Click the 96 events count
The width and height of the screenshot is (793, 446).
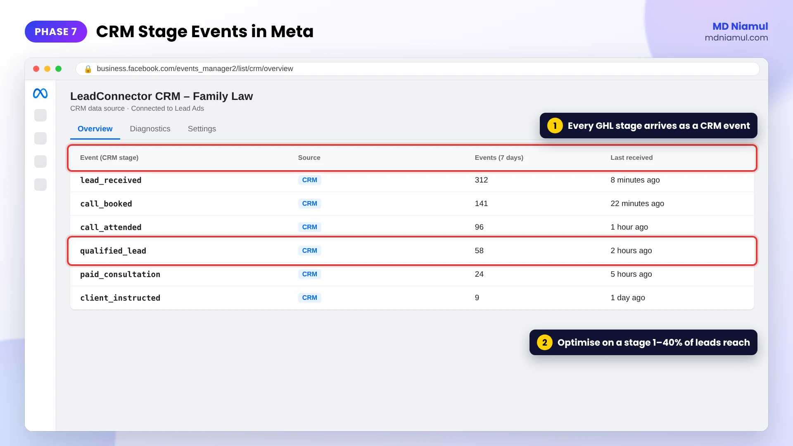[x=479, y=227]
